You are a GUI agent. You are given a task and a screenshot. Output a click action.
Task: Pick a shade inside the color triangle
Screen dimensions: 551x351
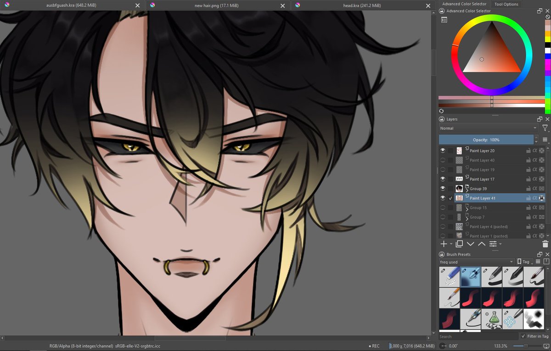coord(491,55)
